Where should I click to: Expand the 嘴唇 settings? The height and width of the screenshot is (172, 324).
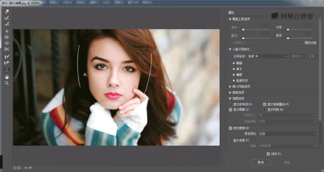click(234, 75)
